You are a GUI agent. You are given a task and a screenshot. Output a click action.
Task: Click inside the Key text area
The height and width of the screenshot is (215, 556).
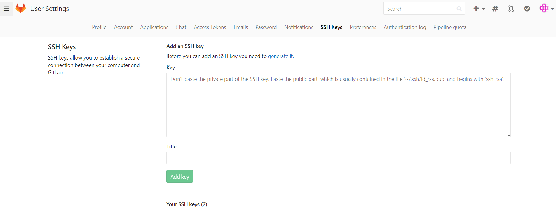[338, 105]
